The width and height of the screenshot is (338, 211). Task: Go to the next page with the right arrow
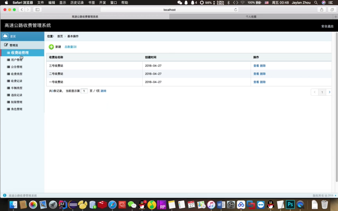click(x=329, y=92)
